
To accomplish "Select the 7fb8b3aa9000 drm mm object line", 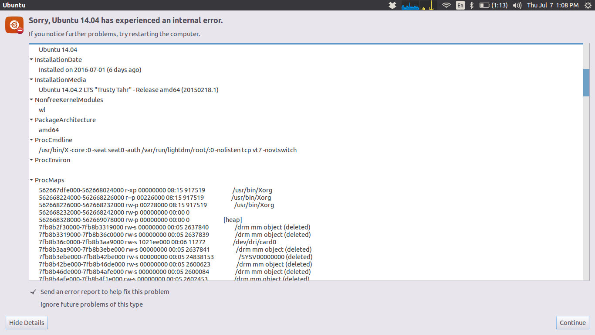I will pos(175,250).
